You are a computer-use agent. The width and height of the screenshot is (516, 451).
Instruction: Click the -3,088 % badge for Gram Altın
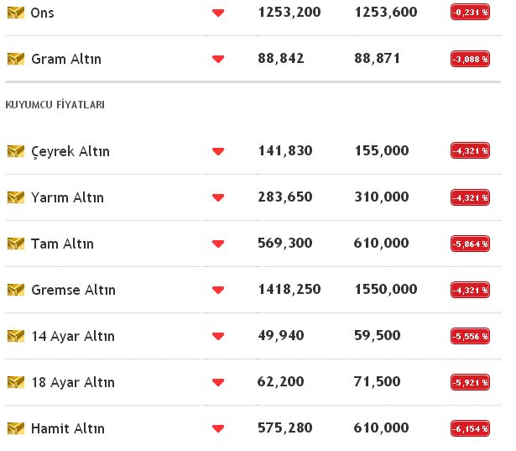pyautogui.click(x=470, y=59)
